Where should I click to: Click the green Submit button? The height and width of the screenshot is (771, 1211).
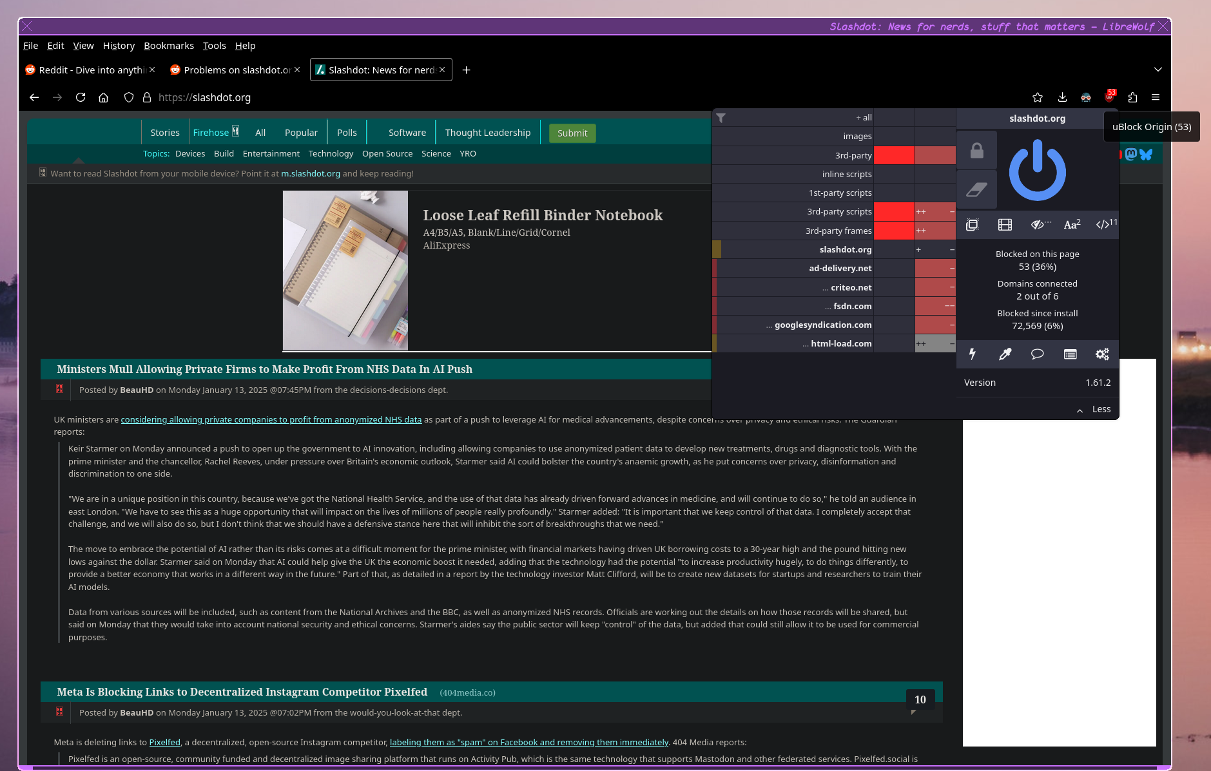(x=572, y=133)
